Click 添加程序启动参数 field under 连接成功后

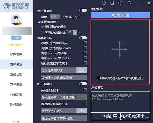[x=64, y=78]
